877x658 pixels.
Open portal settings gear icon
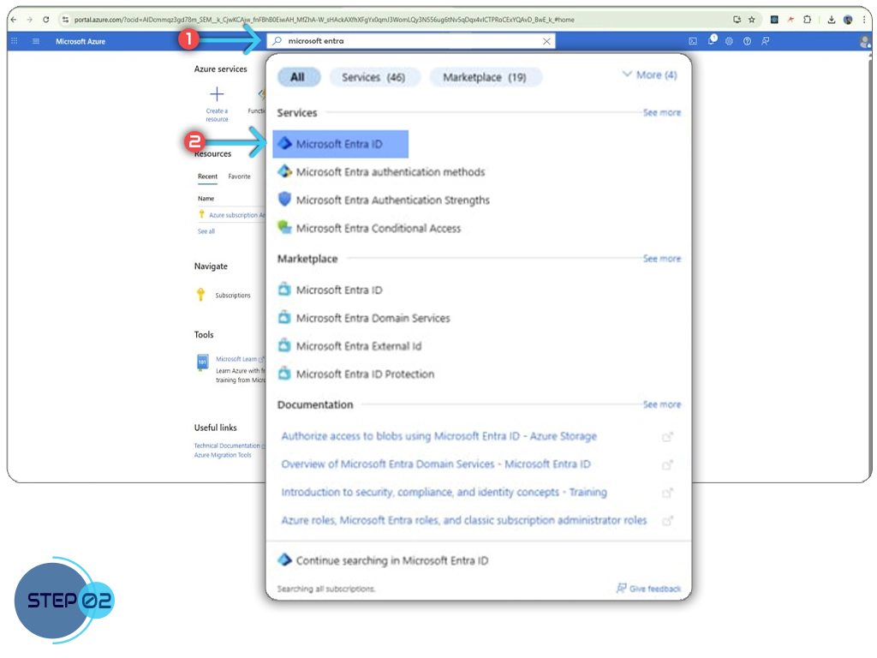729,41
